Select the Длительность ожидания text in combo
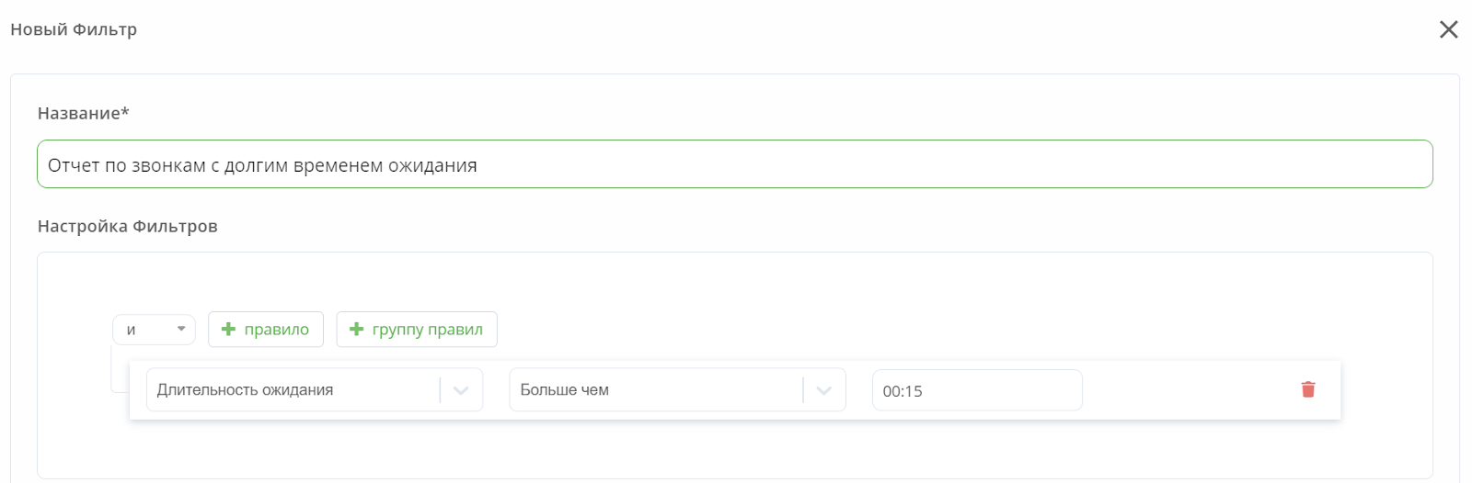Viewport: 1472px width, 483px height. click(x=245, y=390)
